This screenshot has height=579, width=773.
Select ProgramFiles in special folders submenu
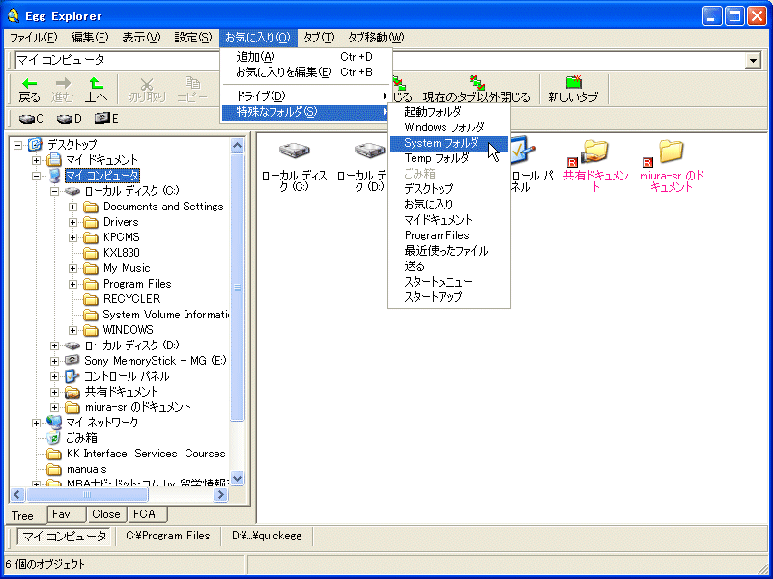(449, 235)
